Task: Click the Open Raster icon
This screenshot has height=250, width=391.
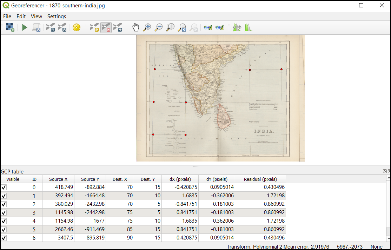Action: [x=10, y=27]
